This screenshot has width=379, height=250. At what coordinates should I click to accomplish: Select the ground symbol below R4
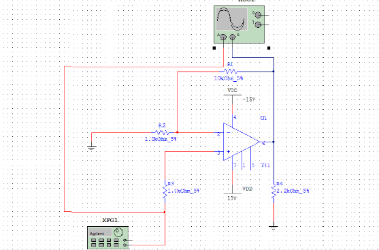click(x=274, y=228)
